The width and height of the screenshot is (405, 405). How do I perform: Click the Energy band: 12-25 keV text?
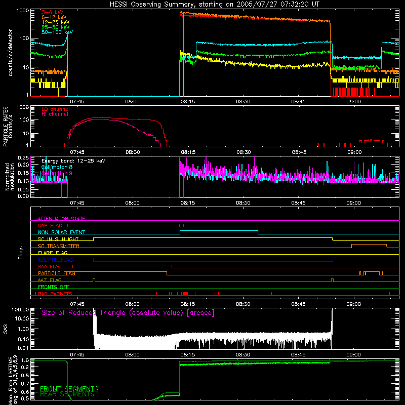pos(73,161)
